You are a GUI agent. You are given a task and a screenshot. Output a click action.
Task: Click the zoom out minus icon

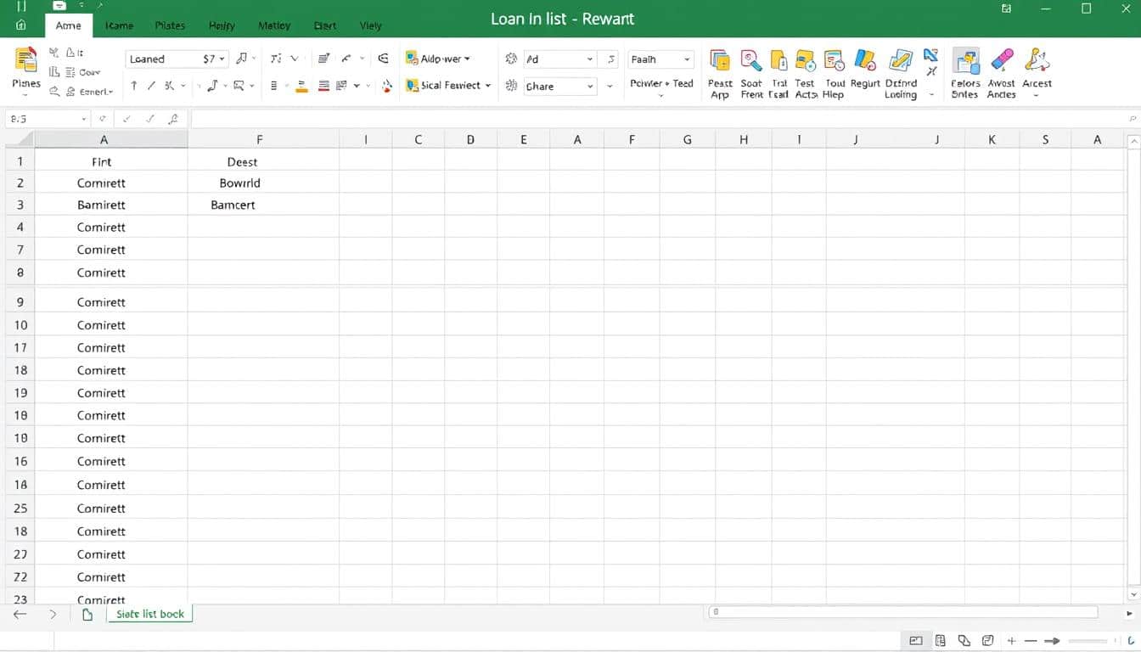(1031, 641)
